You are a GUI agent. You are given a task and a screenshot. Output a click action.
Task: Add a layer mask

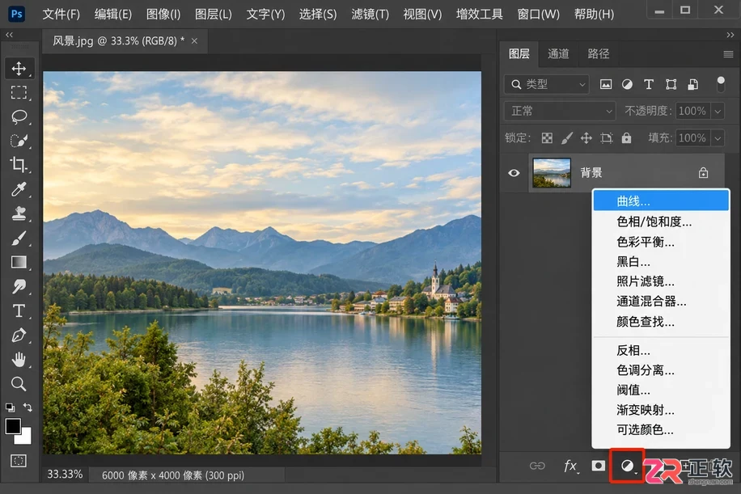[599, 467]
